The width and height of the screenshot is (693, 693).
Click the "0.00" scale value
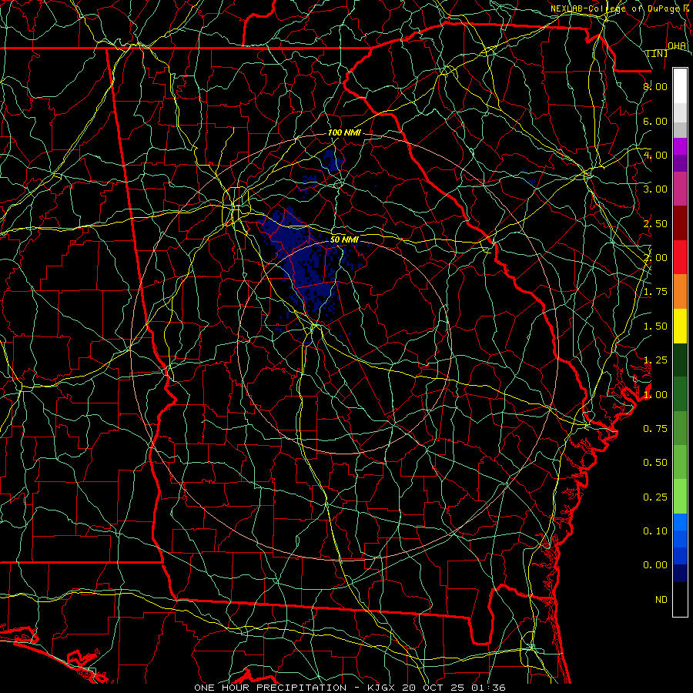point(655,565)
